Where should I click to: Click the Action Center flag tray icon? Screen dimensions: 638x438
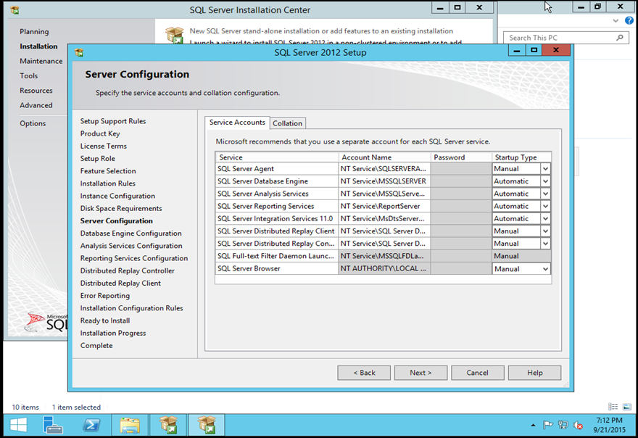[x=548, y=425]
